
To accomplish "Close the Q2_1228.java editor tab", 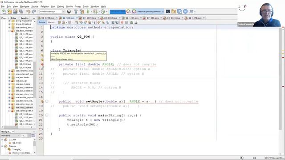I will pos(57,18).
